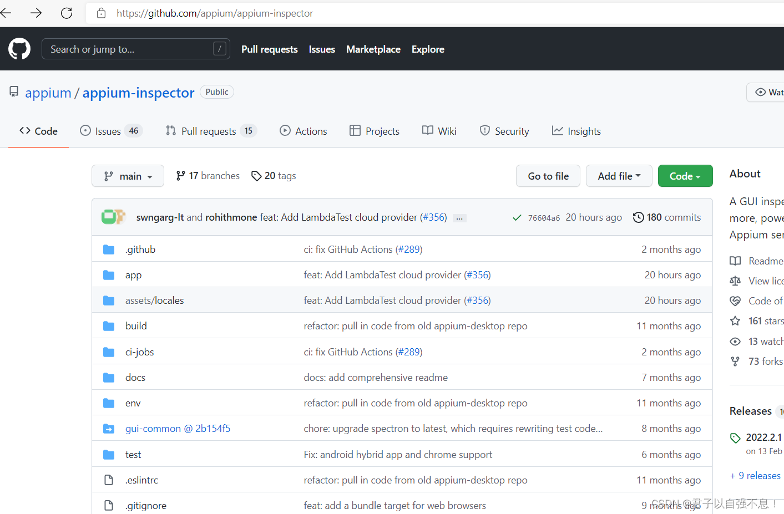Click the swngarg-lt contributor avatar

[110, 217]
